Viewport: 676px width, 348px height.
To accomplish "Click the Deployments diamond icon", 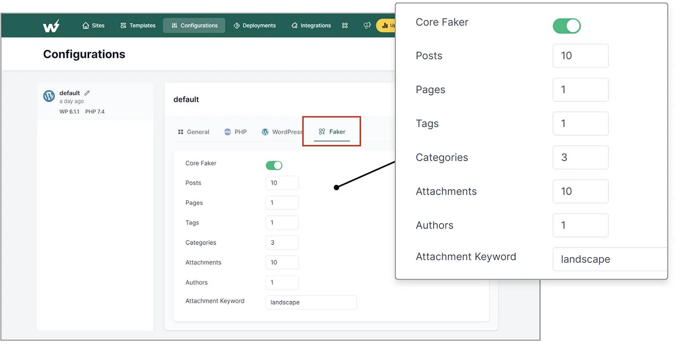I will pos(237,26).
